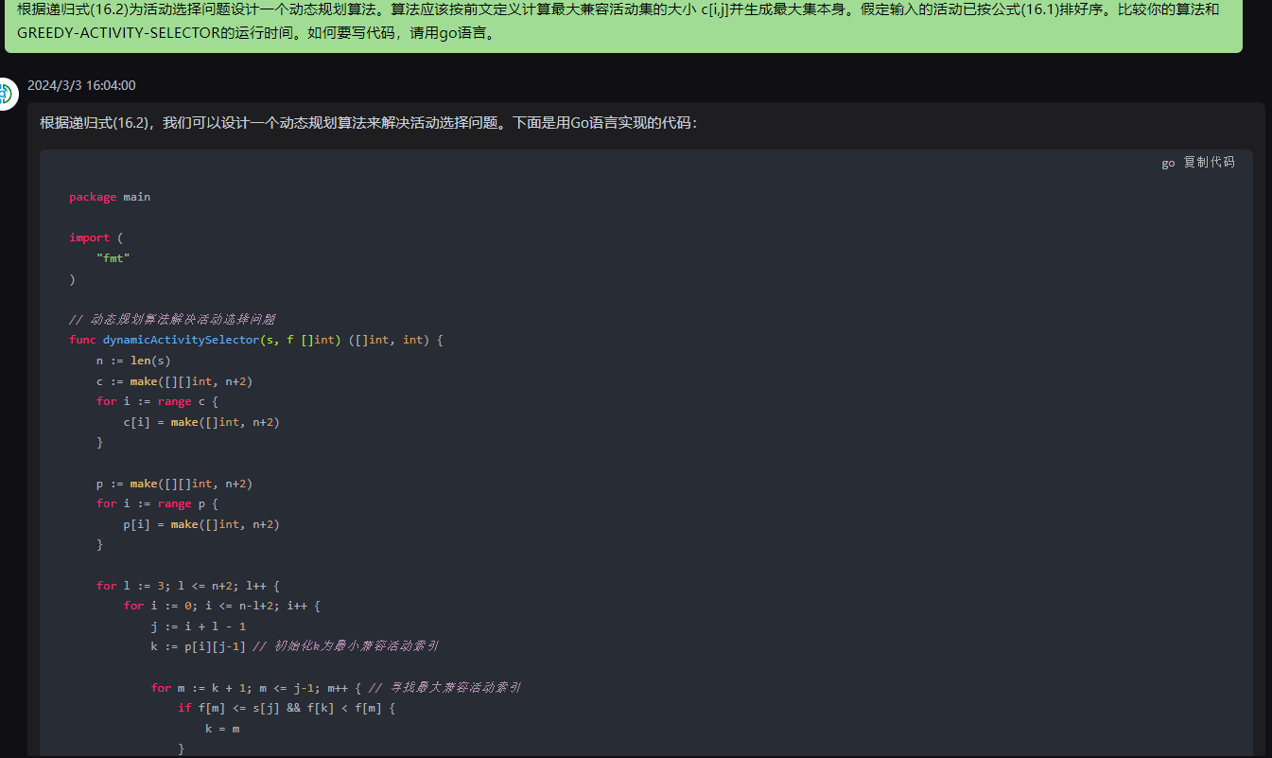Click the comment 寻找最大兼容活动索引

[x=444, y=688]
